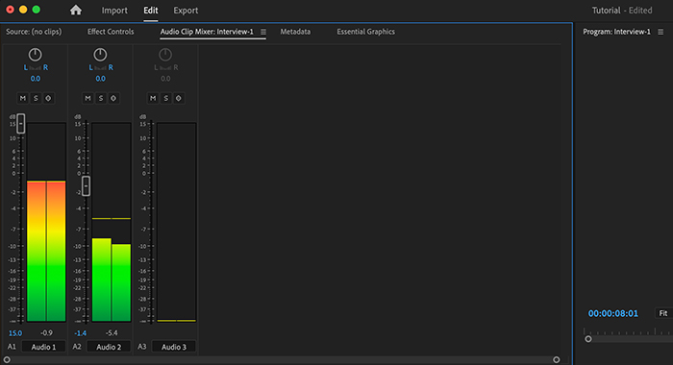Close the window with the red button
The image size is (673, 365).
(x=10, y=10)
